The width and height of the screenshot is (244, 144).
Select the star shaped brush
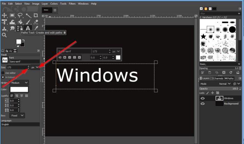point(203,36)
